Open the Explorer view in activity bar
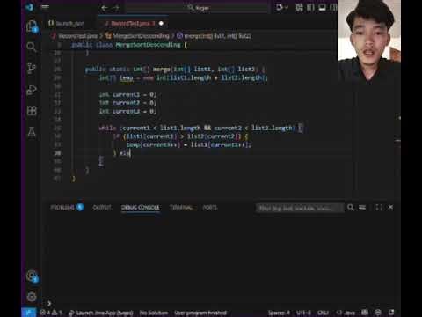This screenshot has width=422, height=317. pos(32,26)
